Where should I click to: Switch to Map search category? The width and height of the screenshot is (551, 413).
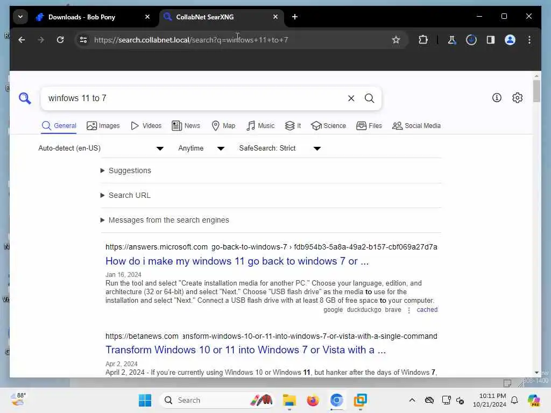coord(223,126)
